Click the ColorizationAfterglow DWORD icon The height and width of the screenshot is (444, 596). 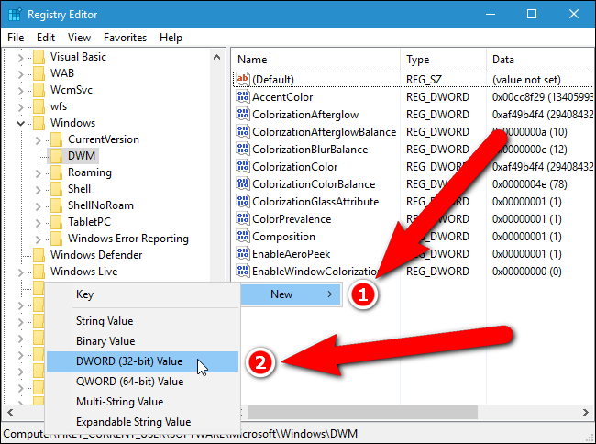click(x=242, y=115)
